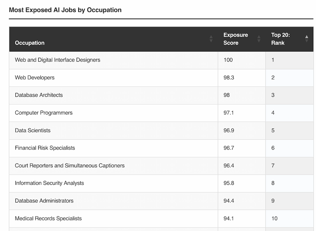Click the ascending sort arrow on Occupation column
The image size is (316, 231).
click(211, 36)
